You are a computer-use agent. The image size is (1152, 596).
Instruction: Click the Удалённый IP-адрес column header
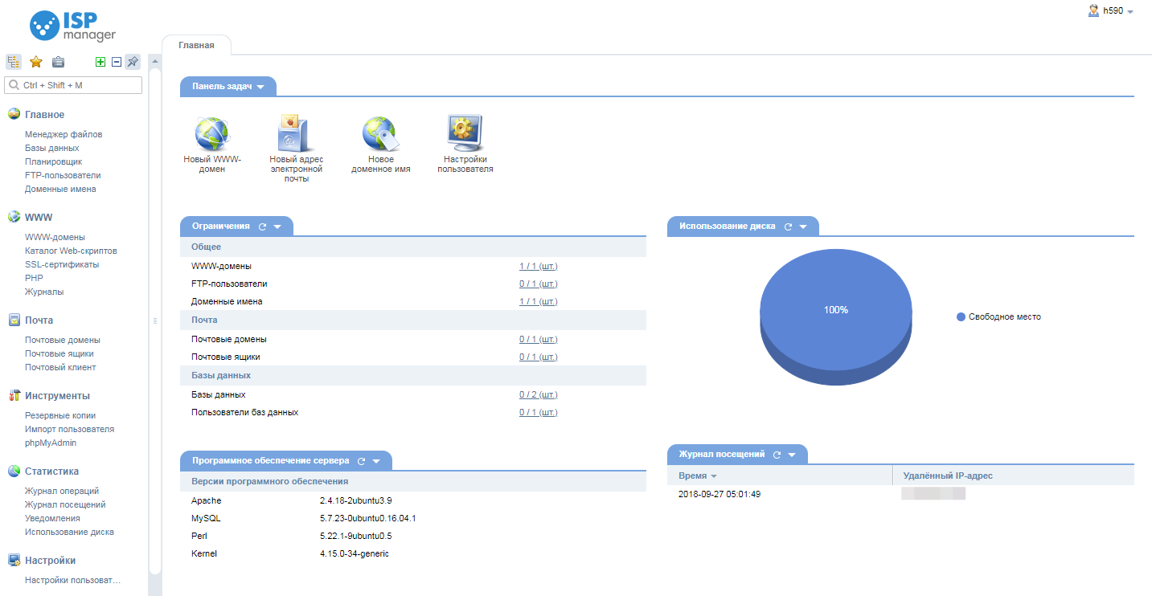coord(1014,476)
